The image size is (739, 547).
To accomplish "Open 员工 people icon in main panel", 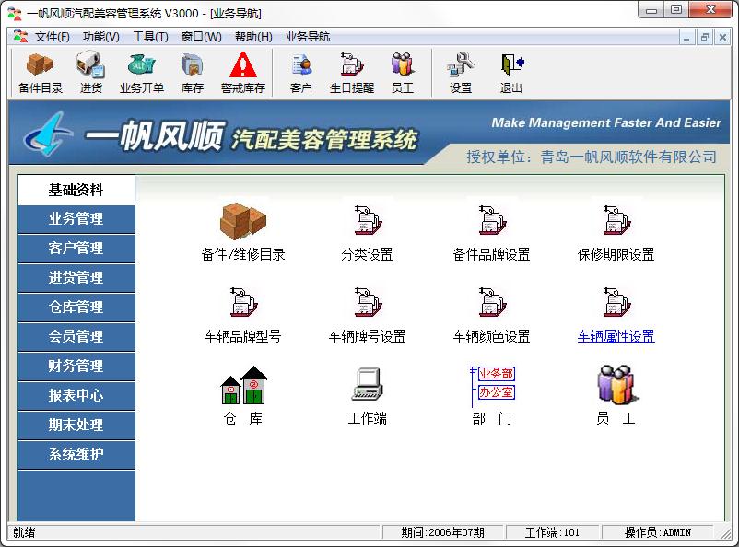I will click(617, 384).
